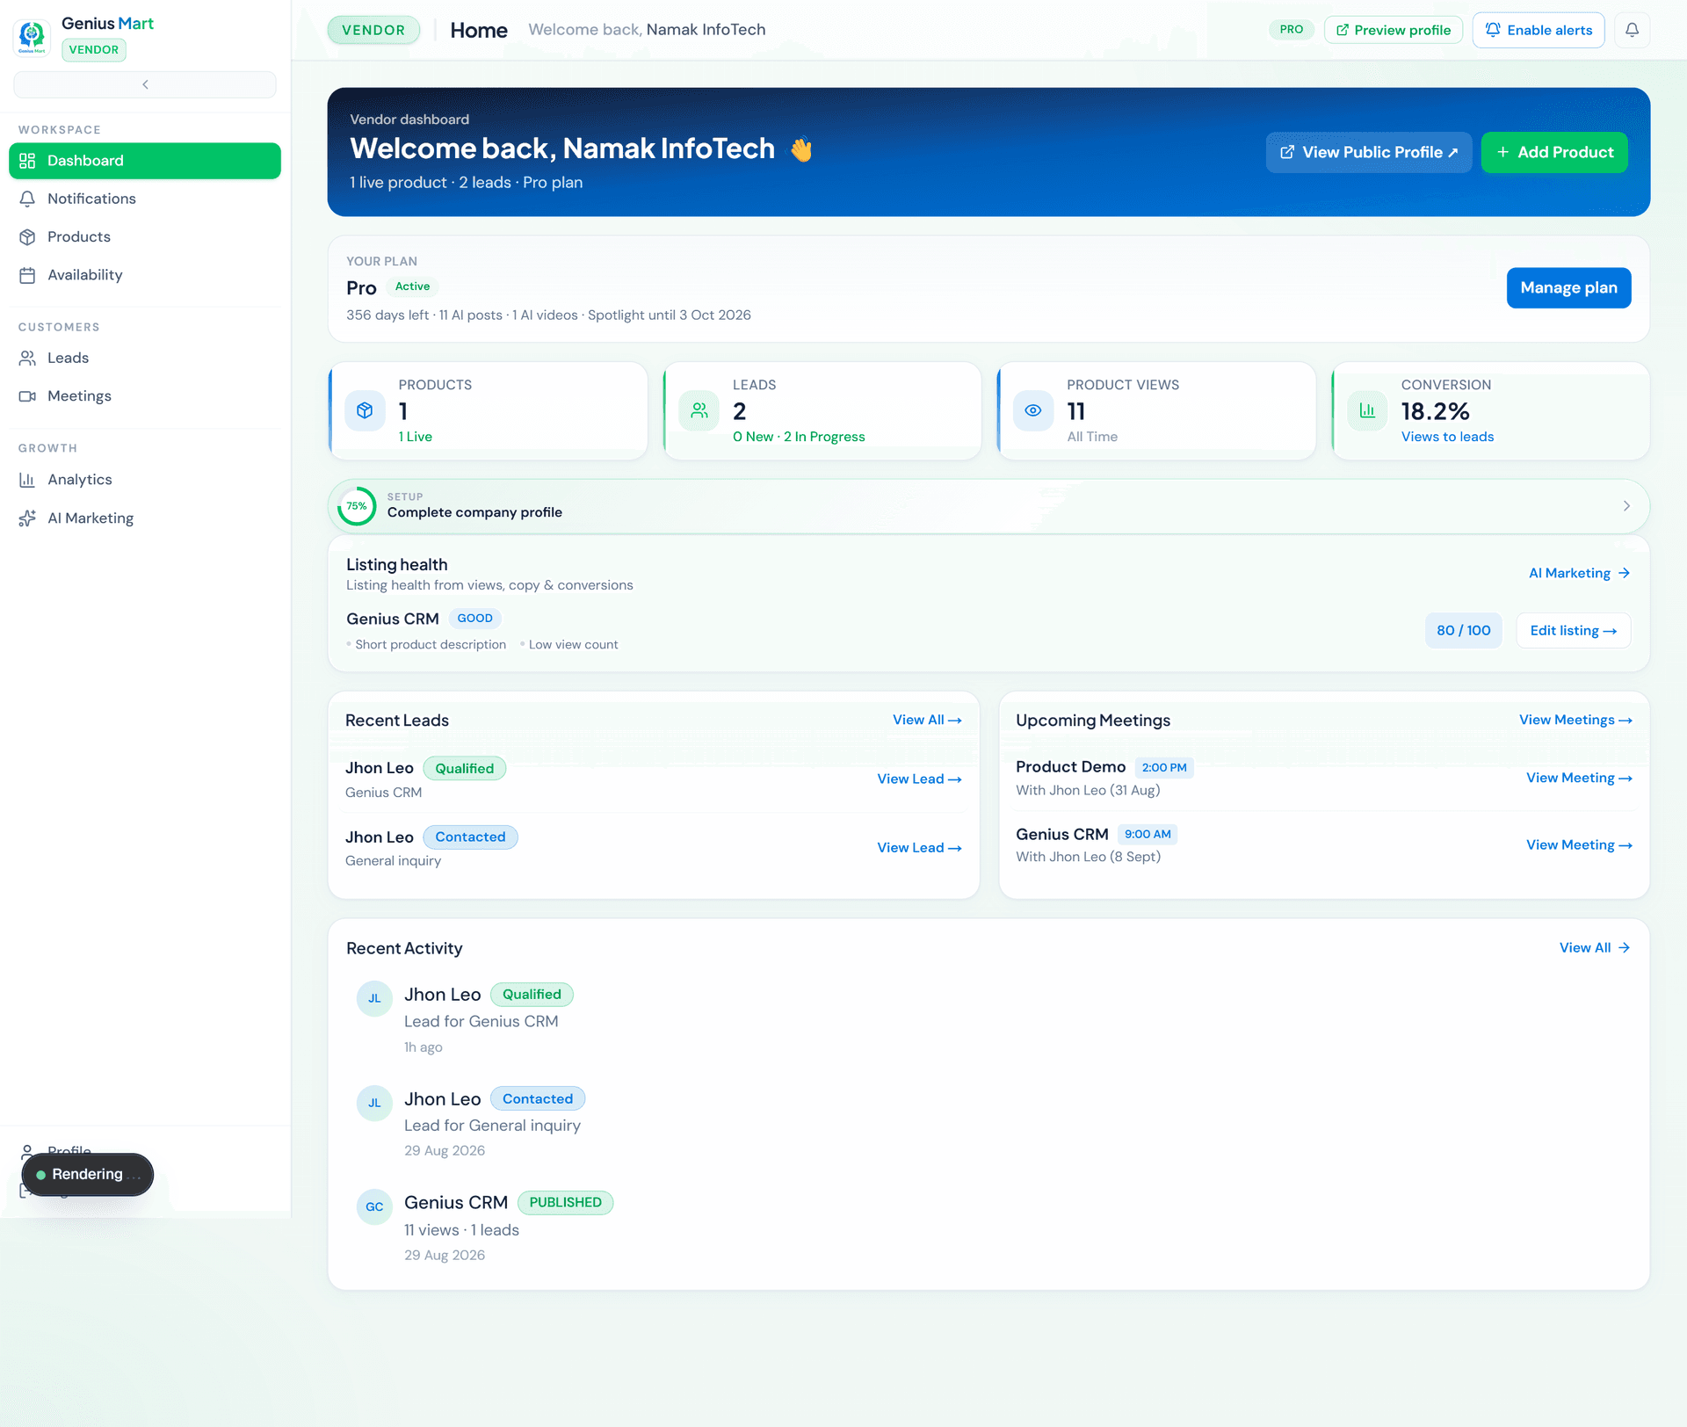The image size is (1687, 1427).
Task: Click the VENDOR badge under Genius Mart
Action: pos(94,50)
